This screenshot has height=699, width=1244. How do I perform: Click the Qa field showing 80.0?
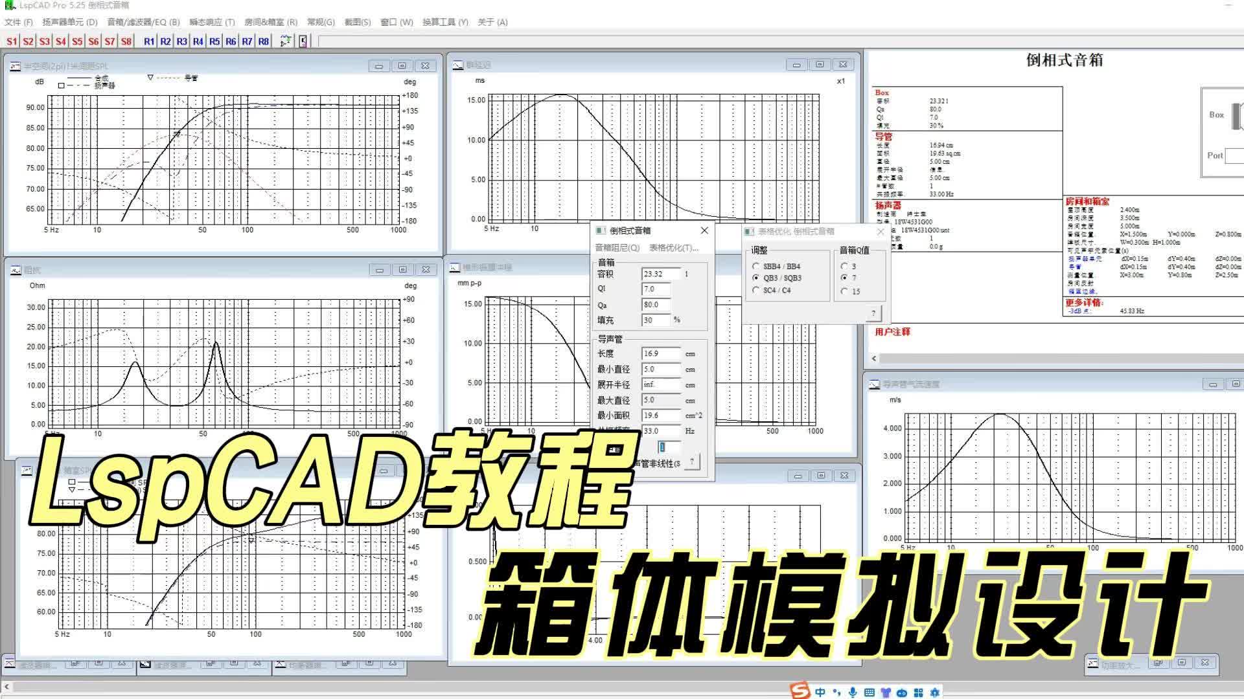click(x=656, y=305)
